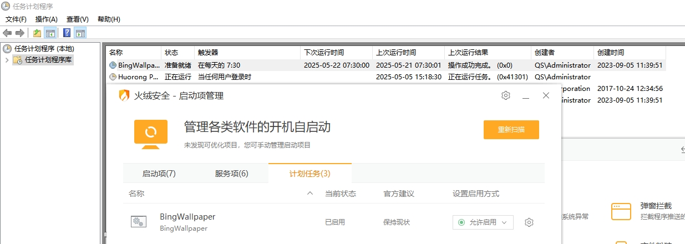Click the Back arrow in the toolbar
685x244 pixels.
[x=7, y=33]
